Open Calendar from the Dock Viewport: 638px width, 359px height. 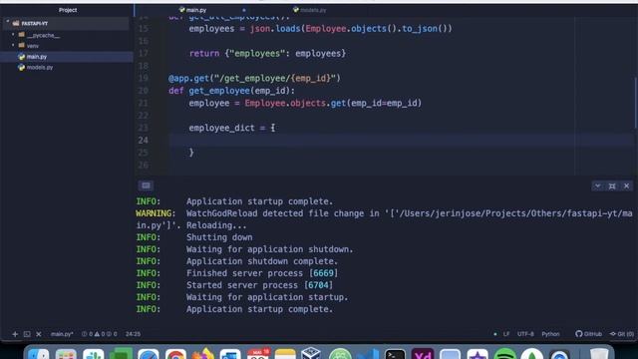point(258,354)
